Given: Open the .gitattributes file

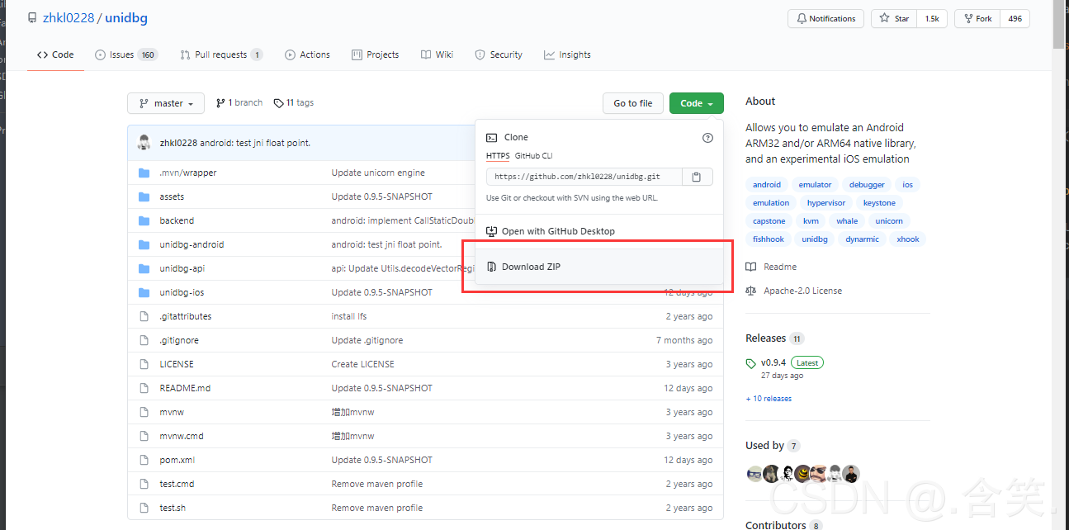Looking at the screenshot, I should (x=186, y=316).
